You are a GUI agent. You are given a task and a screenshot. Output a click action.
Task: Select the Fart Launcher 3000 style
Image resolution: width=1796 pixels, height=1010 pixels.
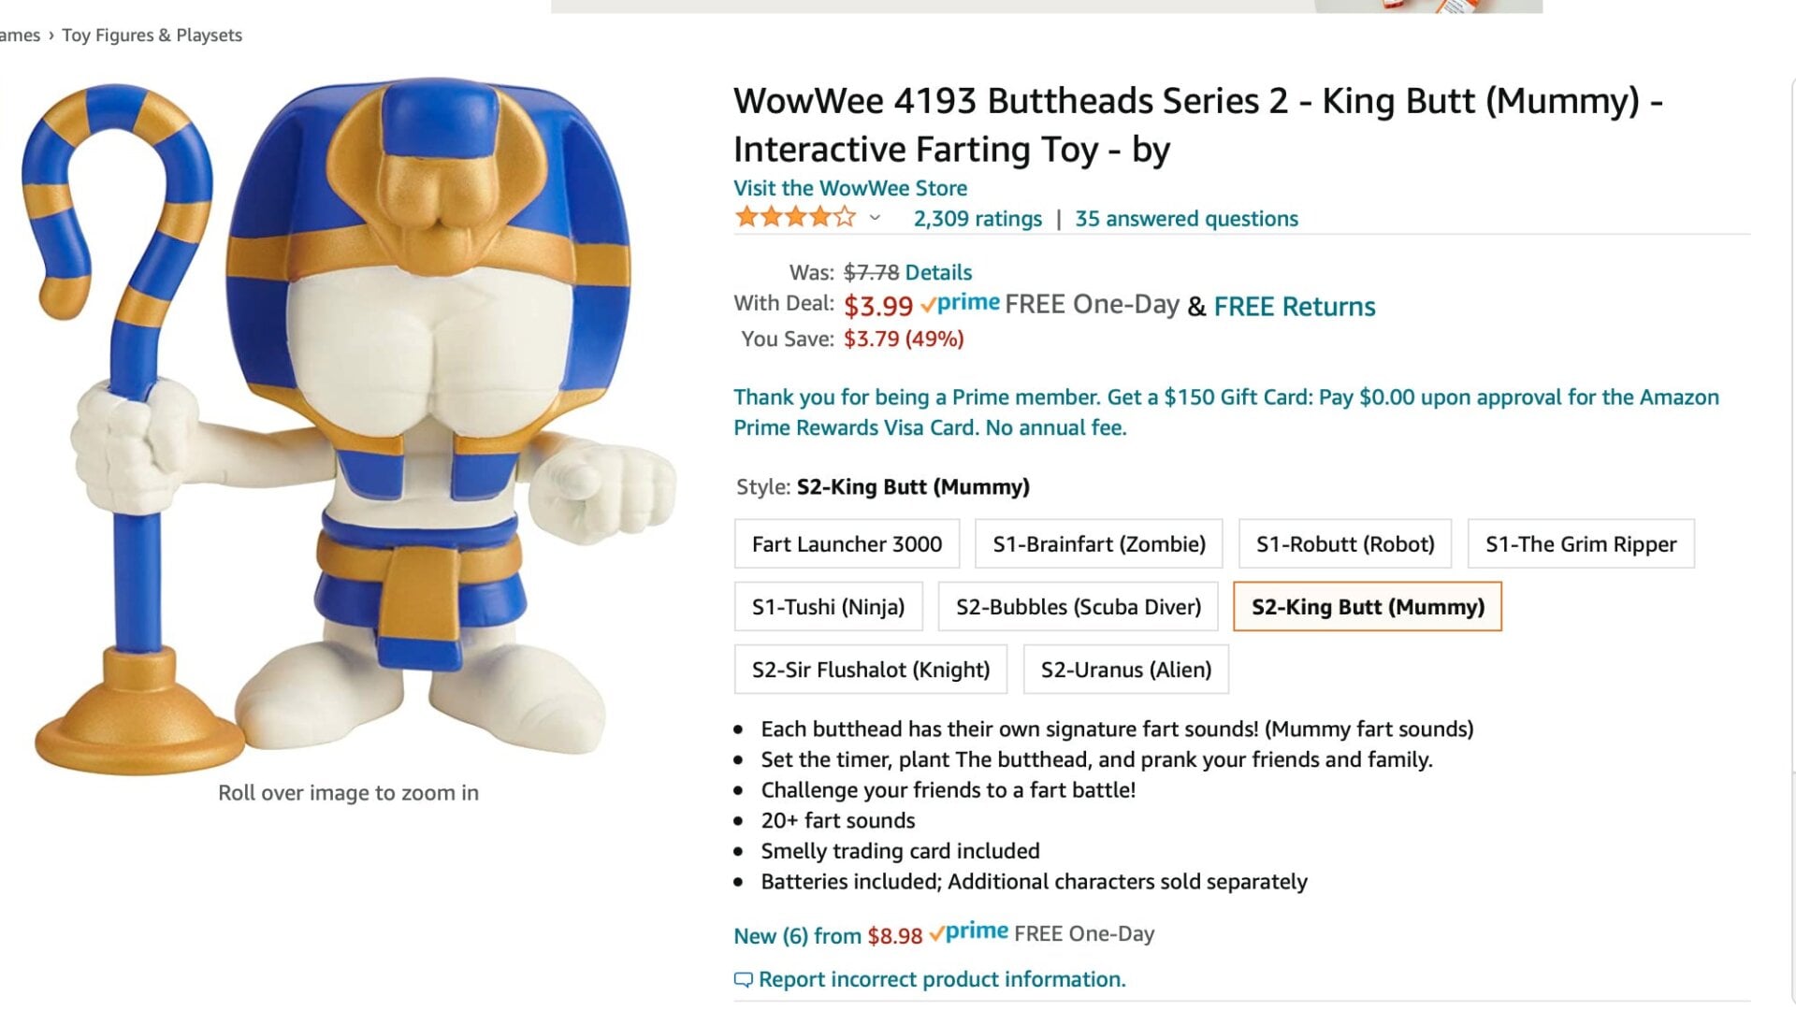(x=846, y=543)
